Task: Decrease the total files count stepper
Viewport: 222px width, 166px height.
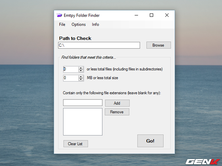Action: [x=81, y=70]
